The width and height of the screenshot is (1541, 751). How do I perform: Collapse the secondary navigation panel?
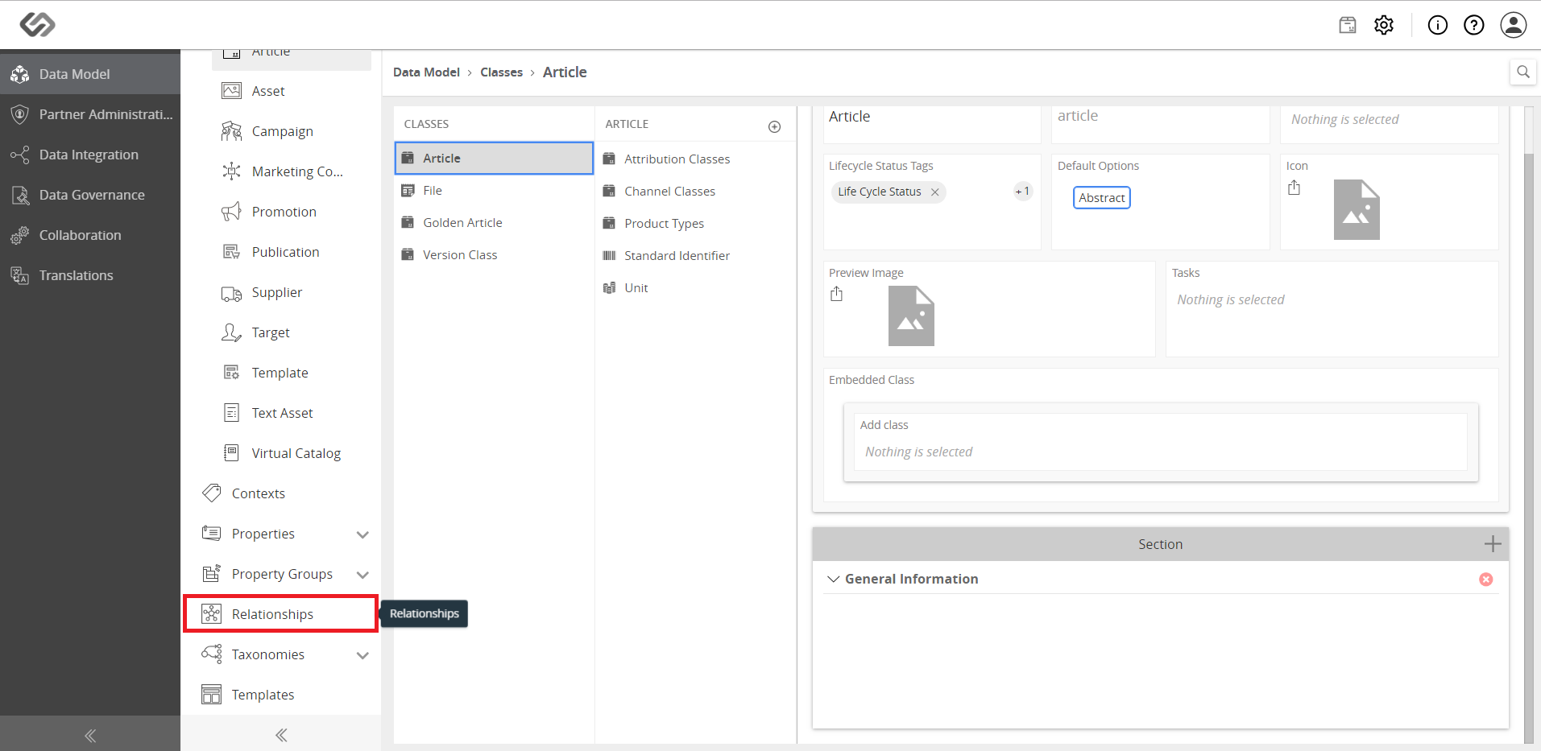[281, 735]
